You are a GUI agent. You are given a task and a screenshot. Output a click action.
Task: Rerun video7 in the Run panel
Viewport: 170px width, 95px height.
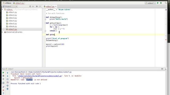(3, 73)
